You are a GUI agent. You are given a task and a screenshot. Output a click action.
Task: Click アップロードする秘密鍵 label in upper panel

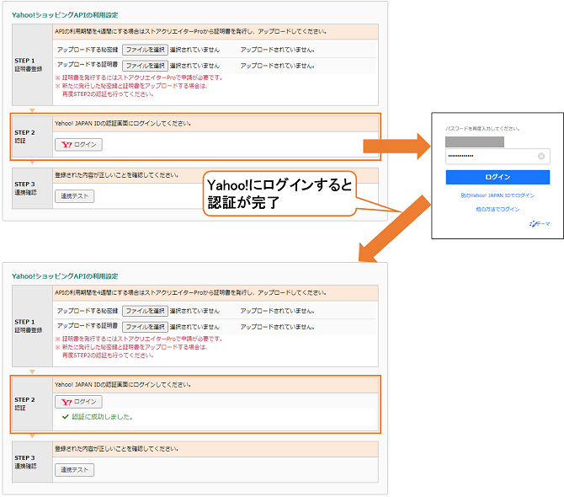click(x=88, y=50)
